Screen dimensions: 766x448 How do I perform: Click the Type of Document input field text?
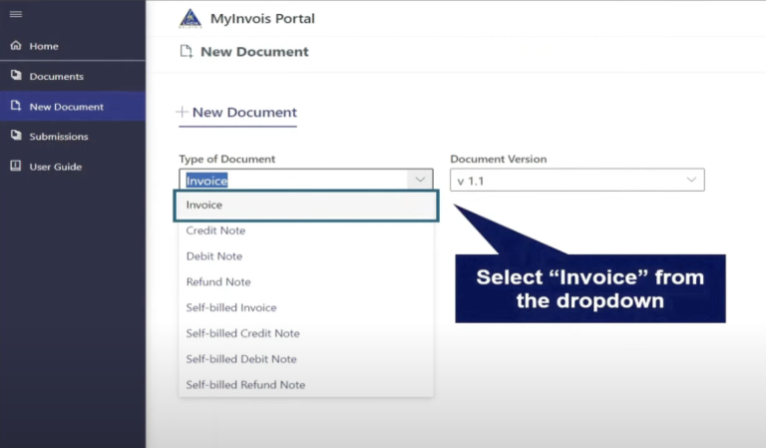207,181
